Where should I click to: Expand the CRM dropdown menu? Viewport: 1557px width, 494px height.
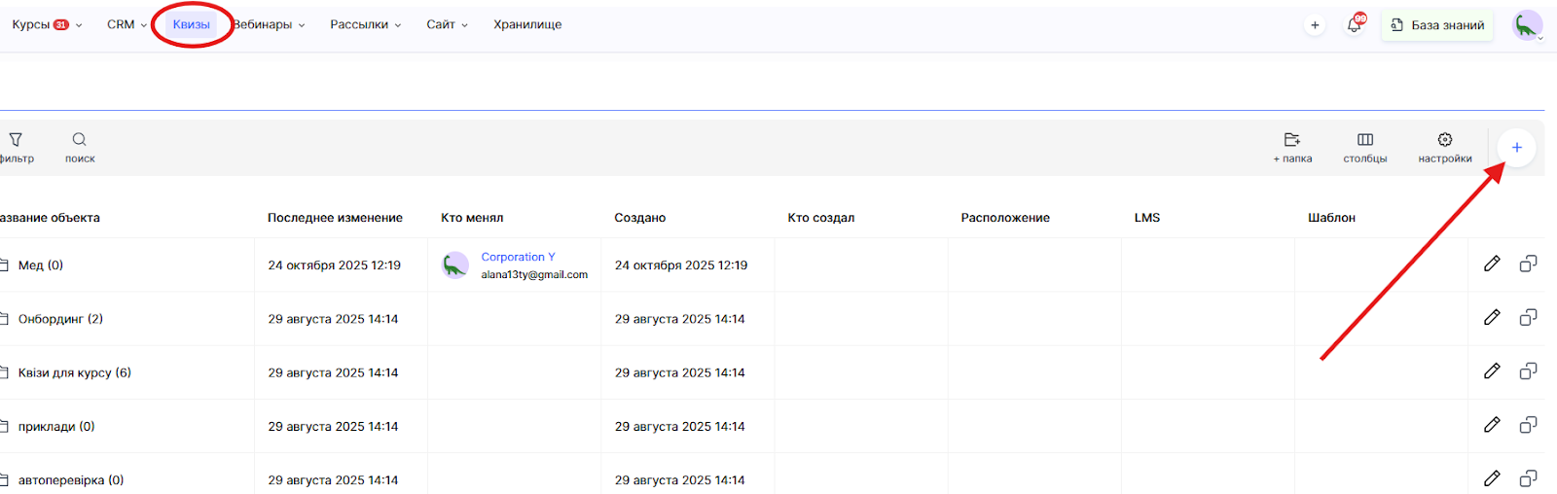coord(127,25)
